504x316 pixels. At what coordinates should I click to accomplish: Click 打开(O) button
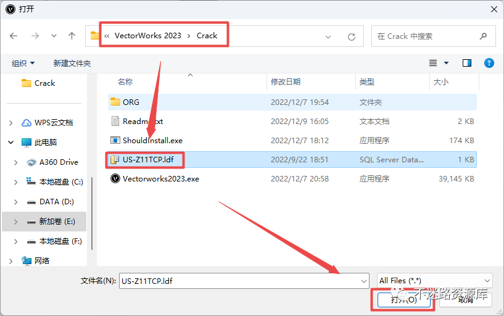coord(403,300)
